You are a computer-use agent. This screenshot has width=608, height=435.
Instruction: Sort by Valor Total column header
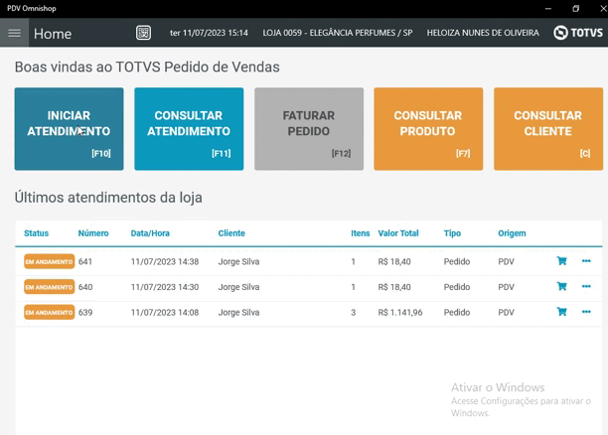tap(398, 233)
